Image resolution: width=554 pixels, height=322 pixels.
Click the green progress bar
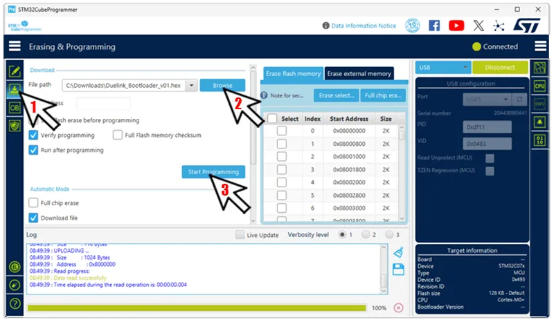click(196, 307)
